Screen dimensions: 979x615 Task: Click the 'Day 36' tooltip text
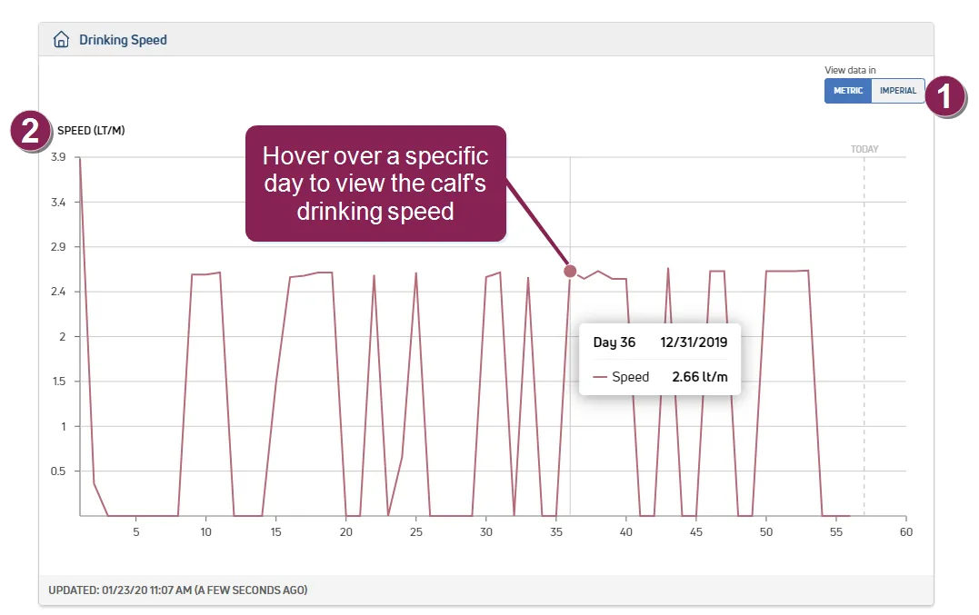(614, 342)
